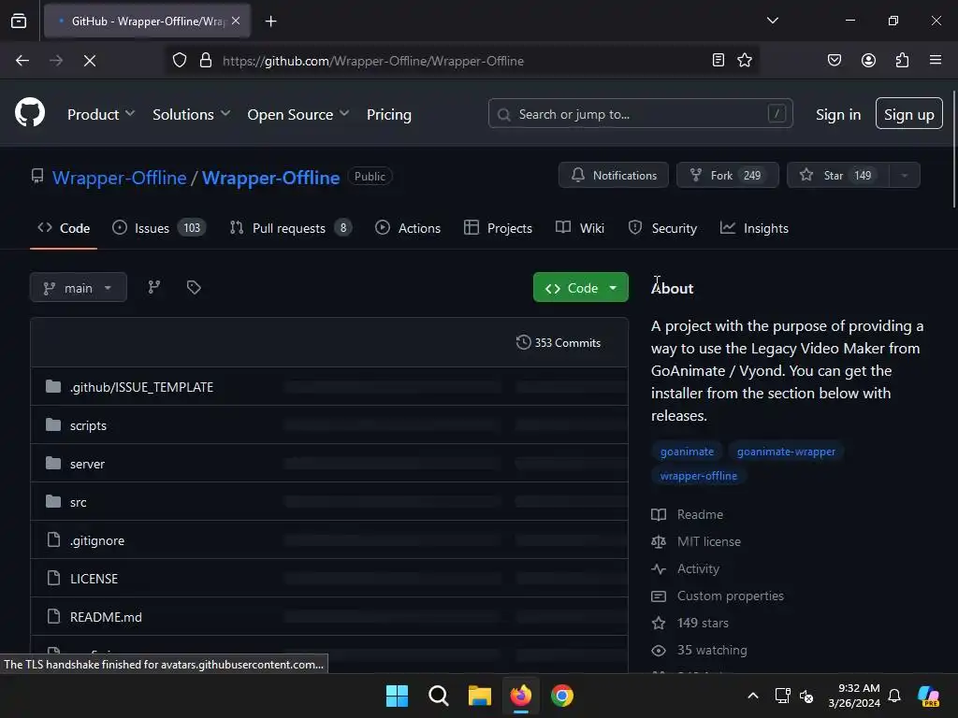Open the Firefox application menu

(936, 60)
